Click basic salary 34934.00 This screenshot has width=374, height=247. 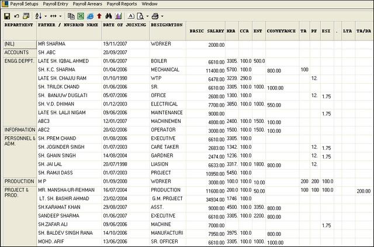pyautogui.click(x=215, y=200)
